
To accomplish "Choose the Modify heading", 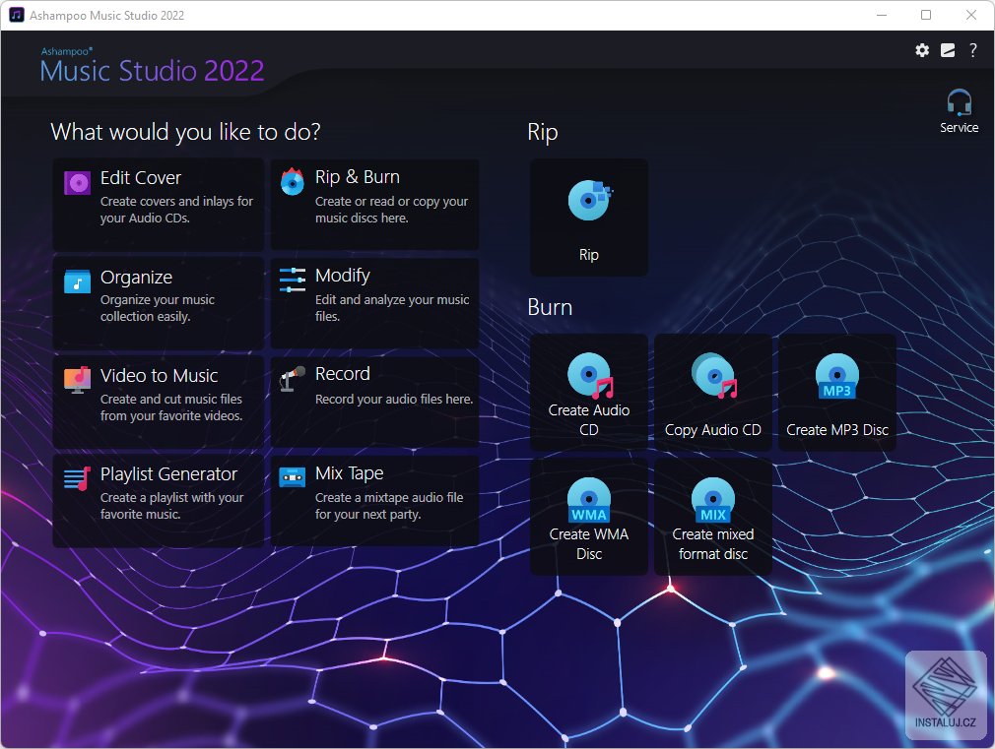I will coord(343,276).
